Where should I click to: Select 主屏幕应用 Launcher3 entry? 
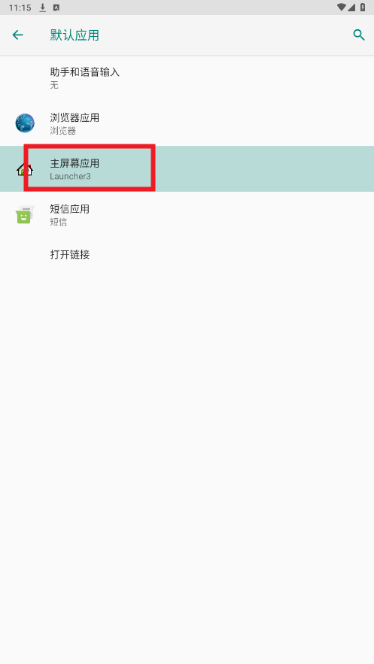pyautogui.click(x=187, y=169)
